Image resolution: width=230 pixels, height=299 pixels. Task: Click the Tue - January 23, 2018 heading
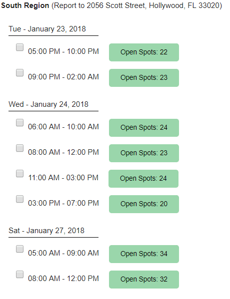(x=47, y=29)
